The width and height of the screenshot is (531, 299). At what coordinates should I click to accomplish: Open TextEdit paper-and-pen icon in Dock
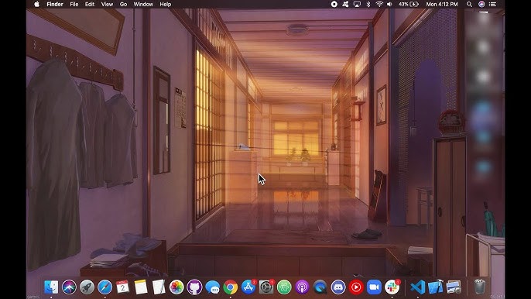click(159, 287)
